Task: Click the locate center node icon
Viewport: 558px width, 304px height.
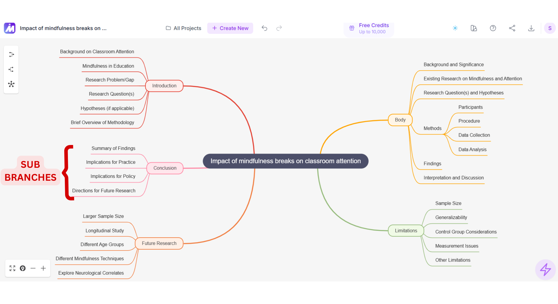Action: click(x=23, y=268)
